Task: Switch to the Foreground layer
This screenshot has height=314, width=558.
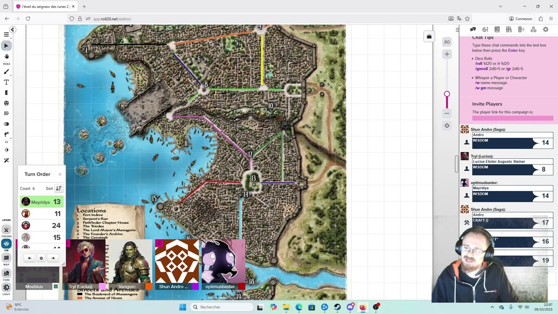Action: pyautogui.click(x=6, y=273)
